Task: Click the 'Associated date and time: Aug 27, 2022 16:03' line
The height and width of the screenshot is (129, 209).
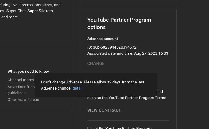Action: 128,53
